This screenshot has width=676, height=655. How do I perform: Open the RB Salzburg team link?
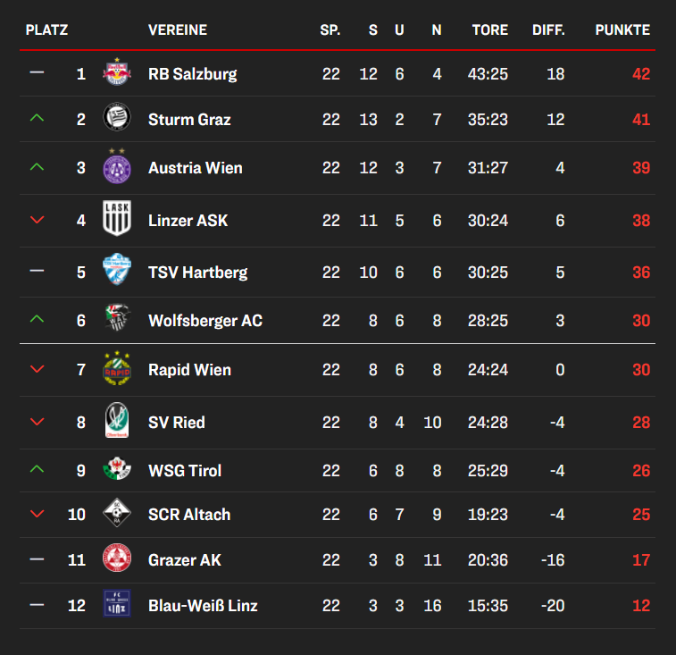pos(192,74)
